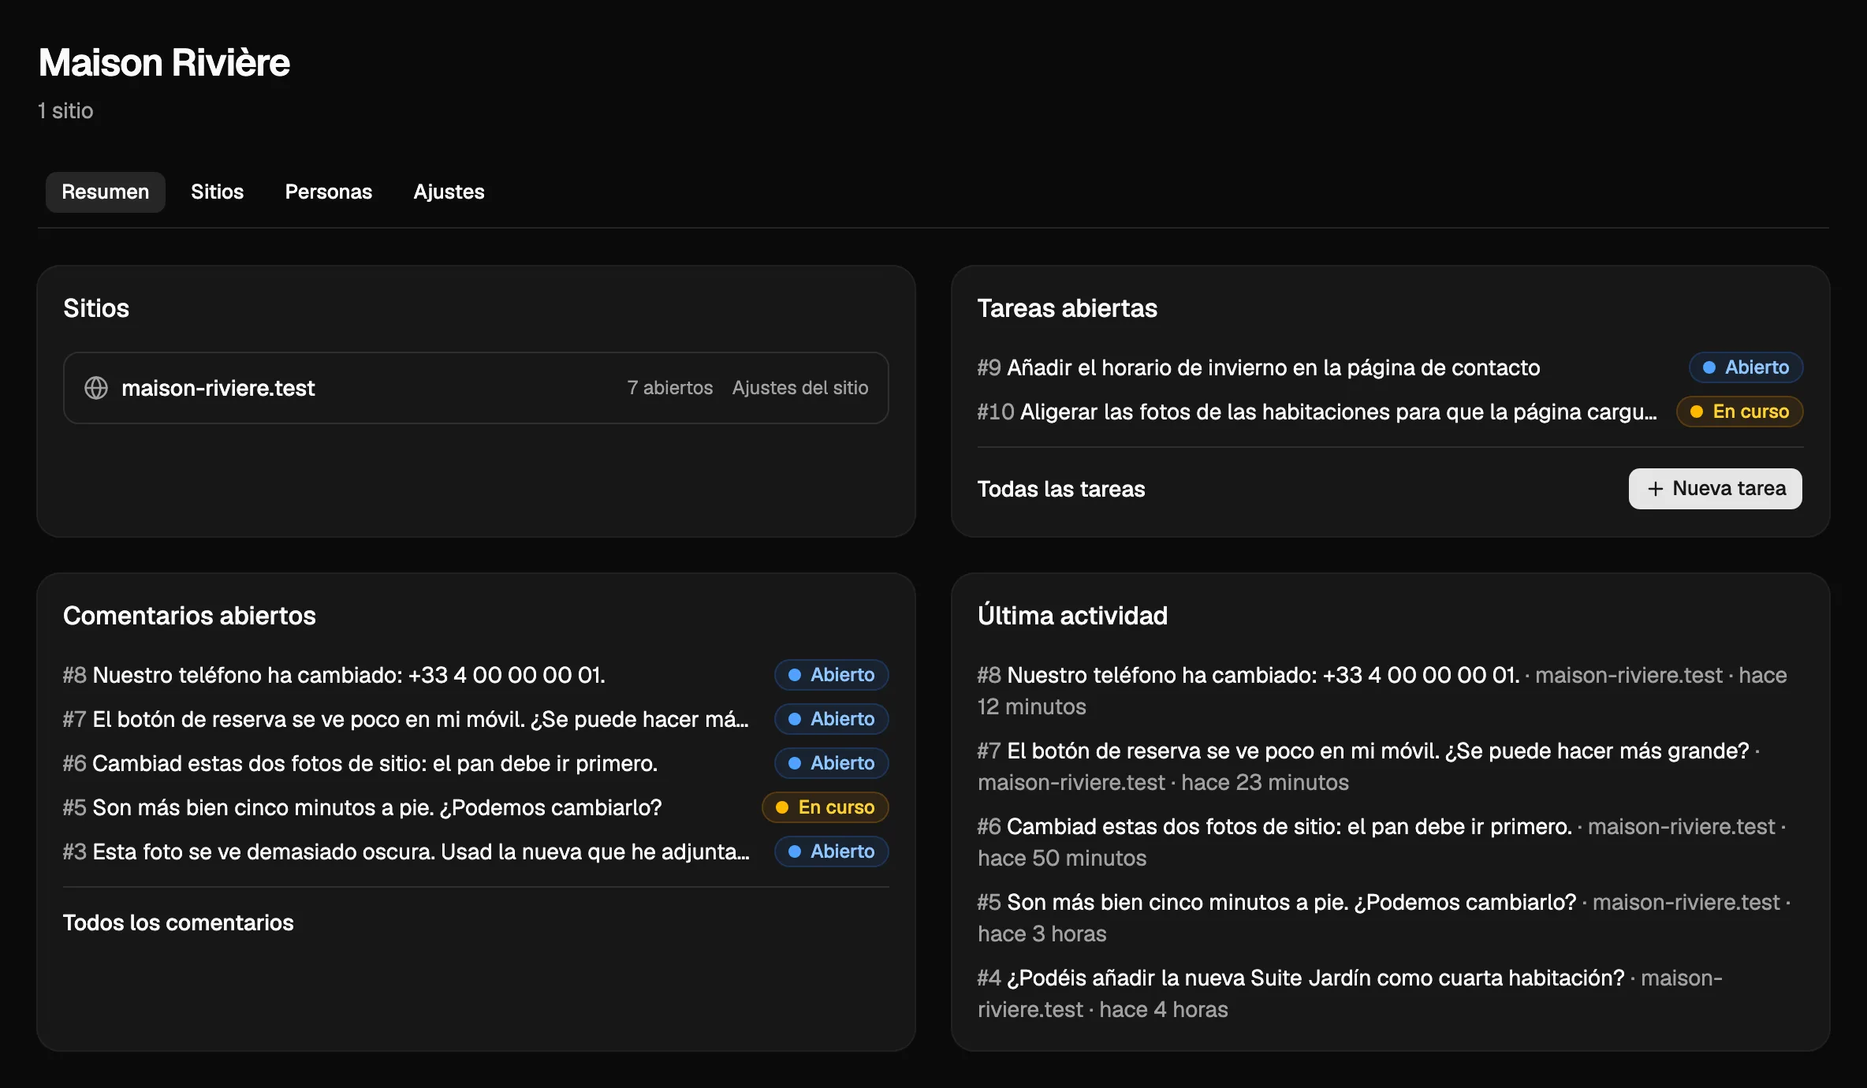Open comment #8 in 'Comentarios abiertos'
The image size is (1867, 1088).
click(334, 675)
